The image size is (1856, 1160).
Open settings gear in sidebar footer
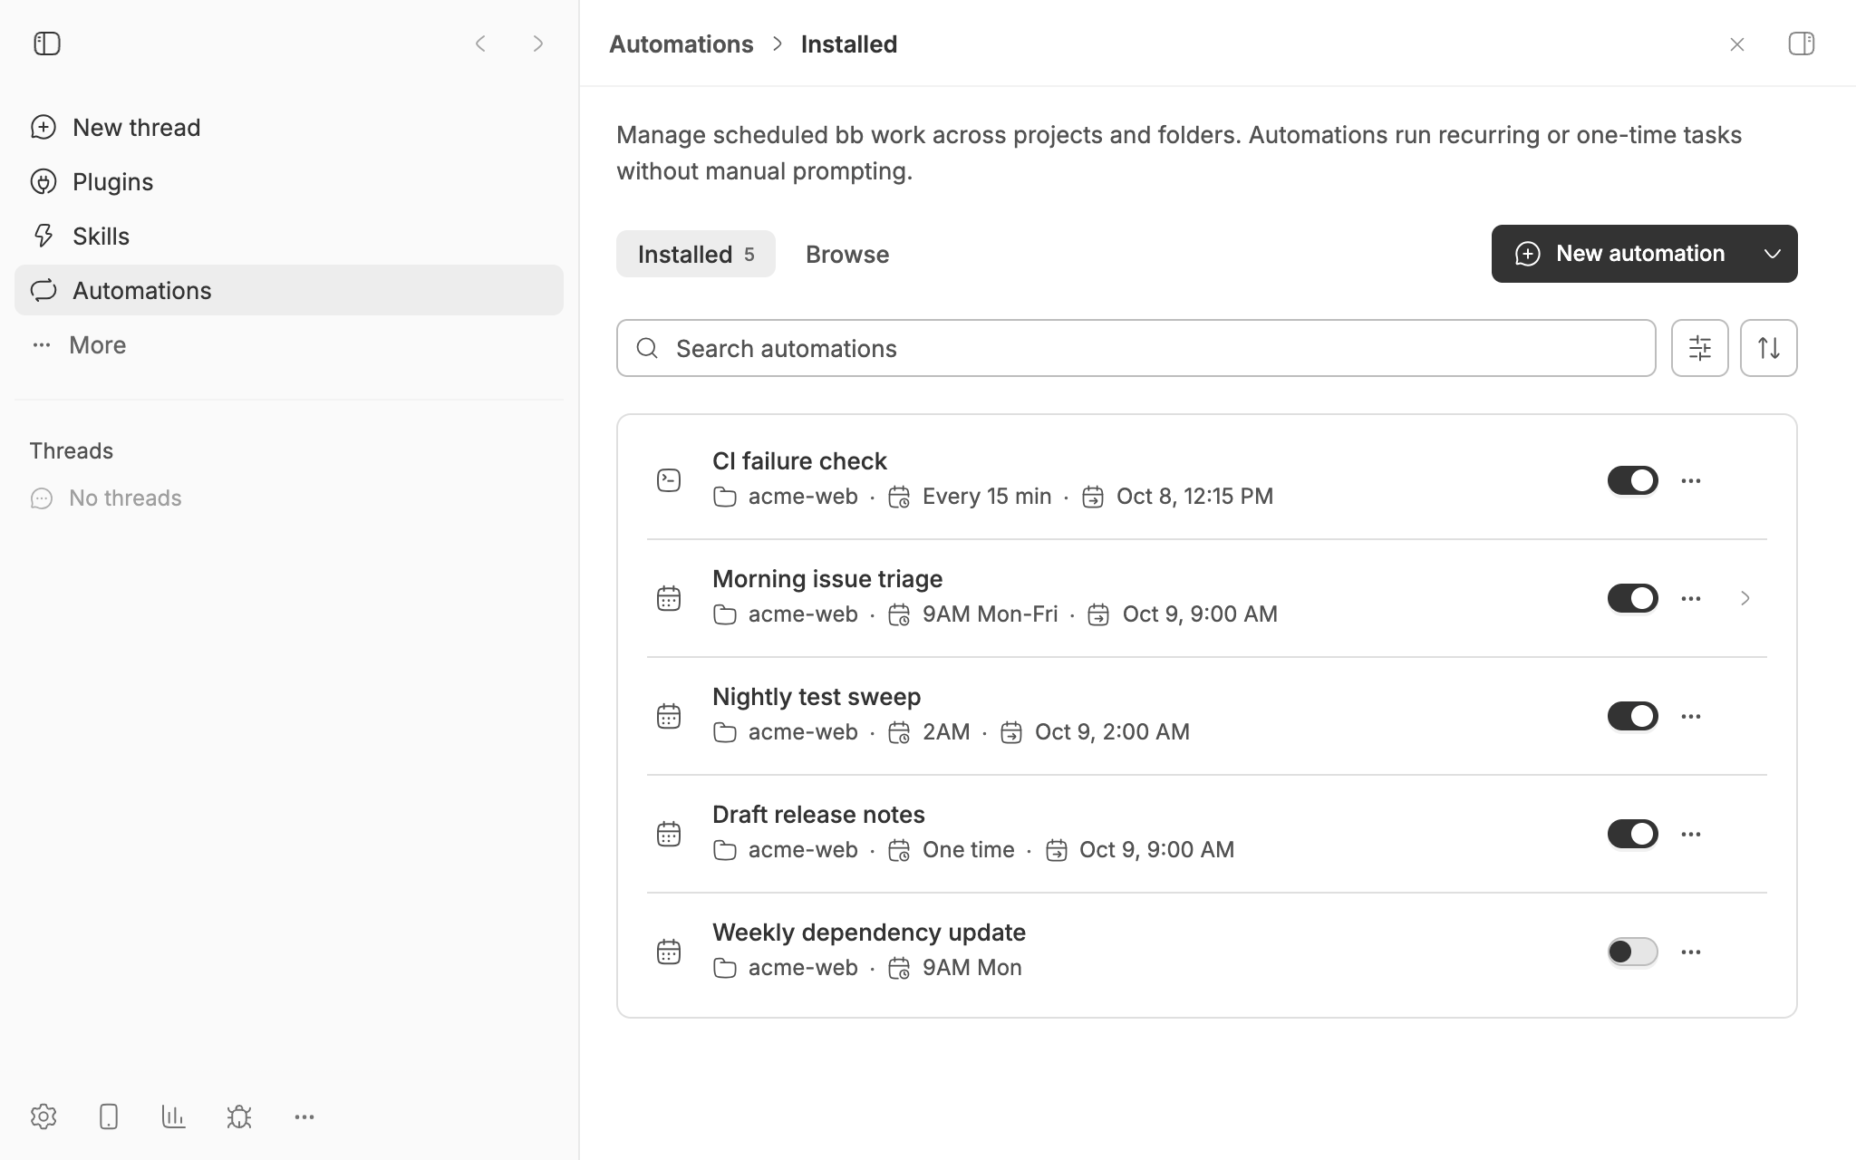[x=43, y=1116]
